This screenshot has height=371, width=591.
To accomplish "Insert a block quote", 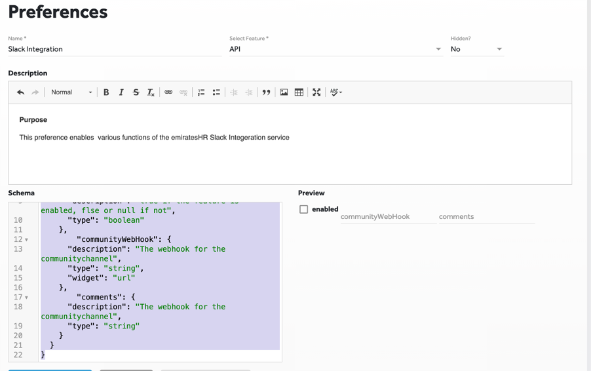I will (266, 92).
